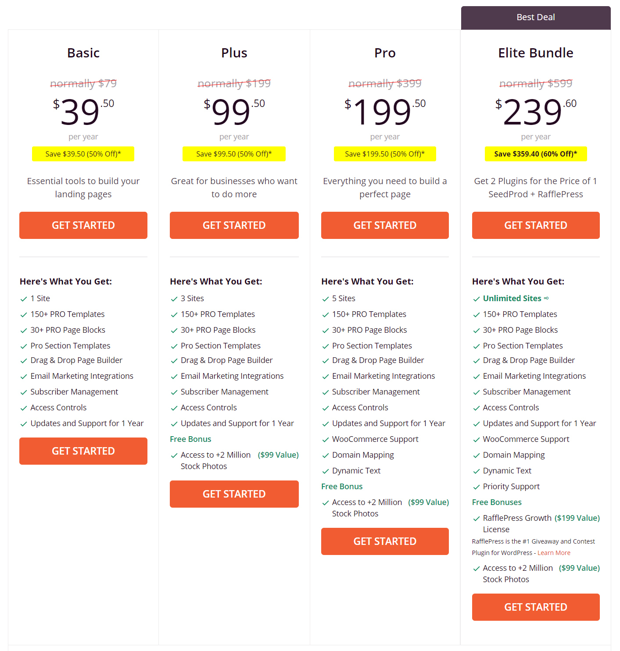Image resolution: width=620 pixels, height=651 pixels.
Task: Click GET STARTED under Elite Bundle description
Action: coord(536,225)
